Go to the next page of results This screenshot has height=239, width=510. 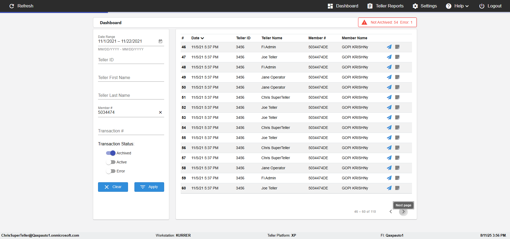pyautogui.click(x=403, y=212)
